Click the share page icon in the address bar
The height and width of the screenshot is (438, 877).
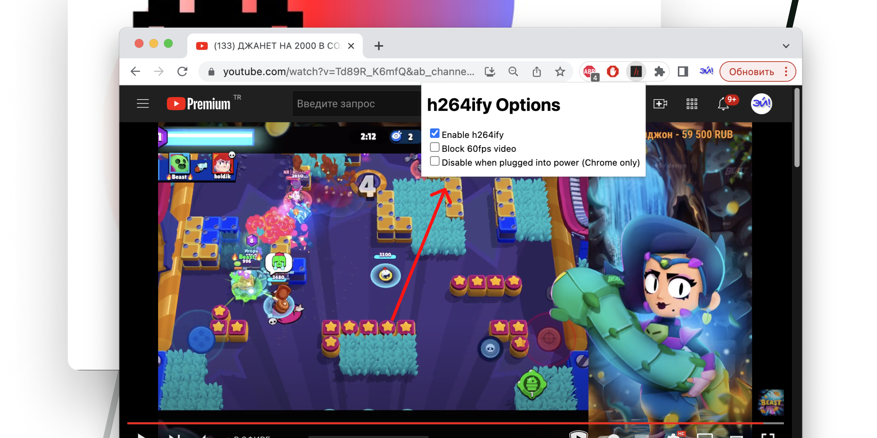coord(536,72)
